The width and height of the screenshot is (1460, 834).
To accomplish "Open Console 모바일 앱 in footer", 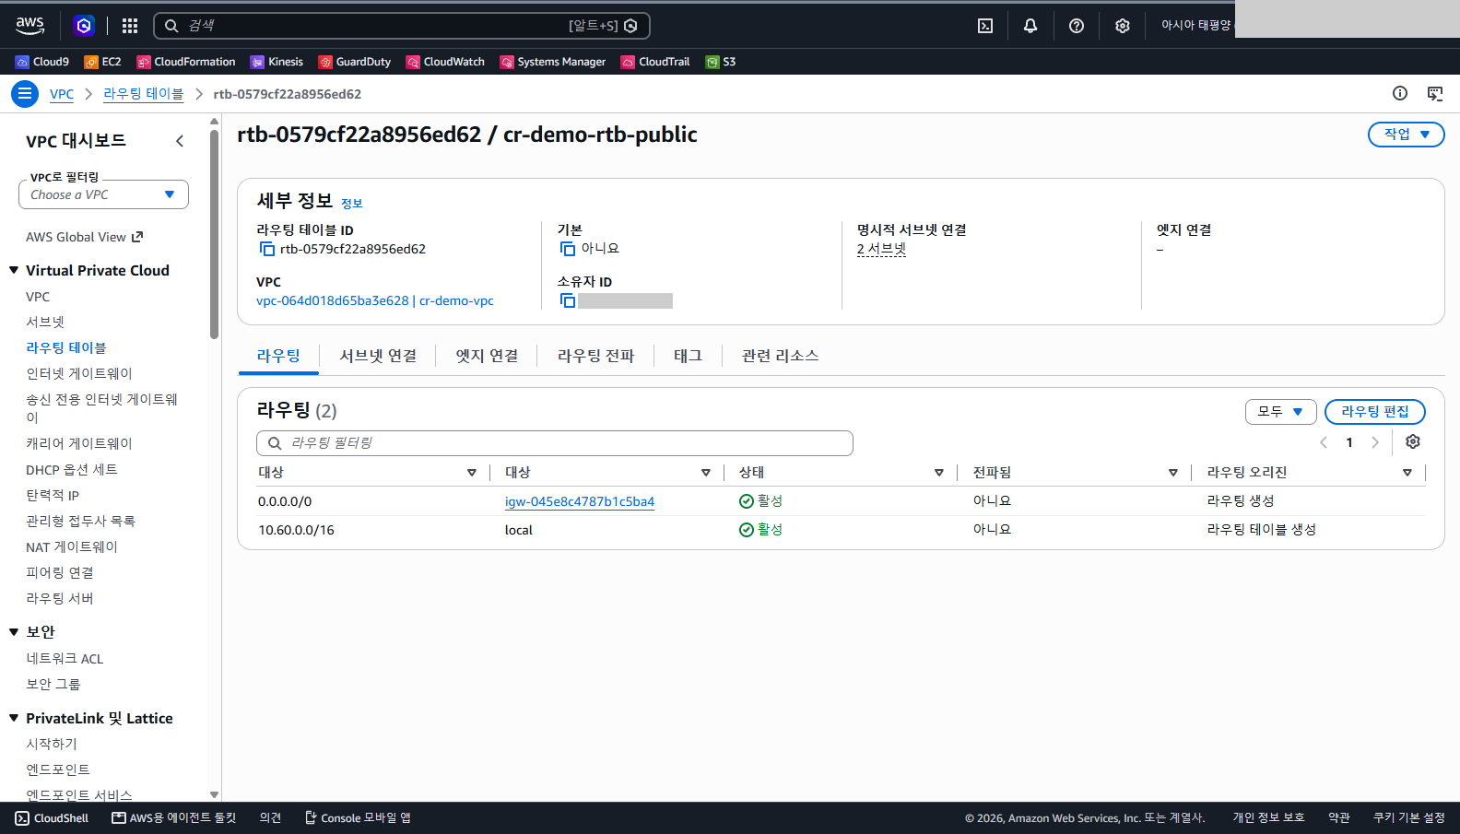I will 358,818.
